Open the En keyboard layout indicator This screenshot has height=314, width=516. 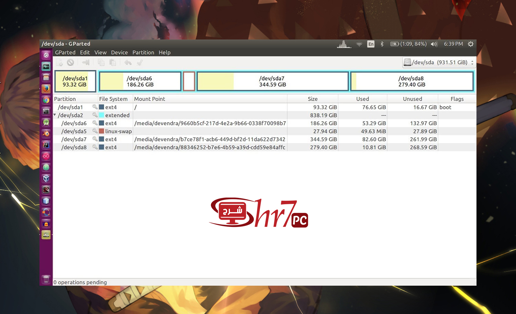[371, 44]
